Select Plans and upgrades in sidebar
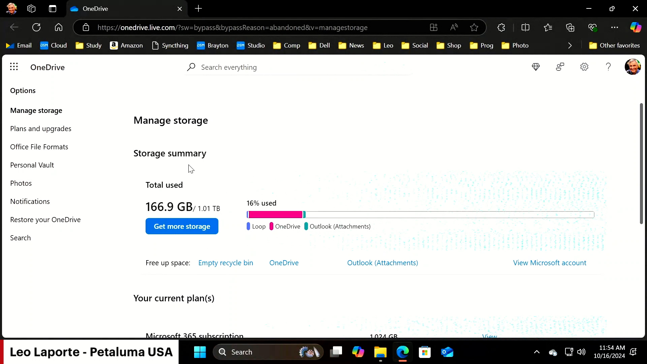Screen dimensions: 647x364 click(x=41, y=129)
